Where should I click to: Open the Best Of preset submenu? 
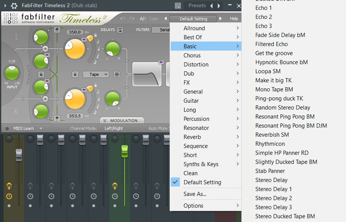205,37
